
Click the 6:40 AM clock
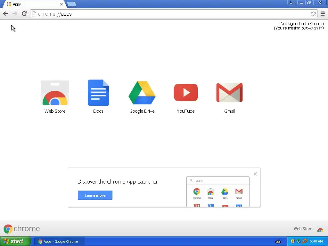pyautogui.click(x=316, y=242)
